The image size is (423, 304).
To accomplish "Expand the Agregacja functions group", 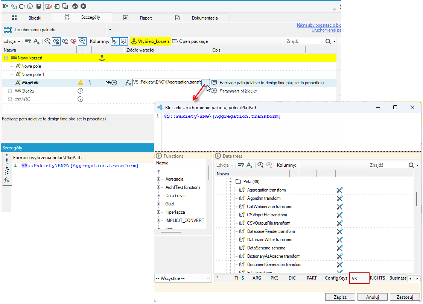I will pos(159,179).
